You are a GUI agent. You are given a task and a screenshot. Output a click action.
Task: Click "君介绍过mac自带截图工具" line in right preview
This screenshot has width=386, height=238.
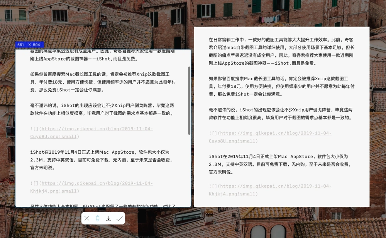282,47
